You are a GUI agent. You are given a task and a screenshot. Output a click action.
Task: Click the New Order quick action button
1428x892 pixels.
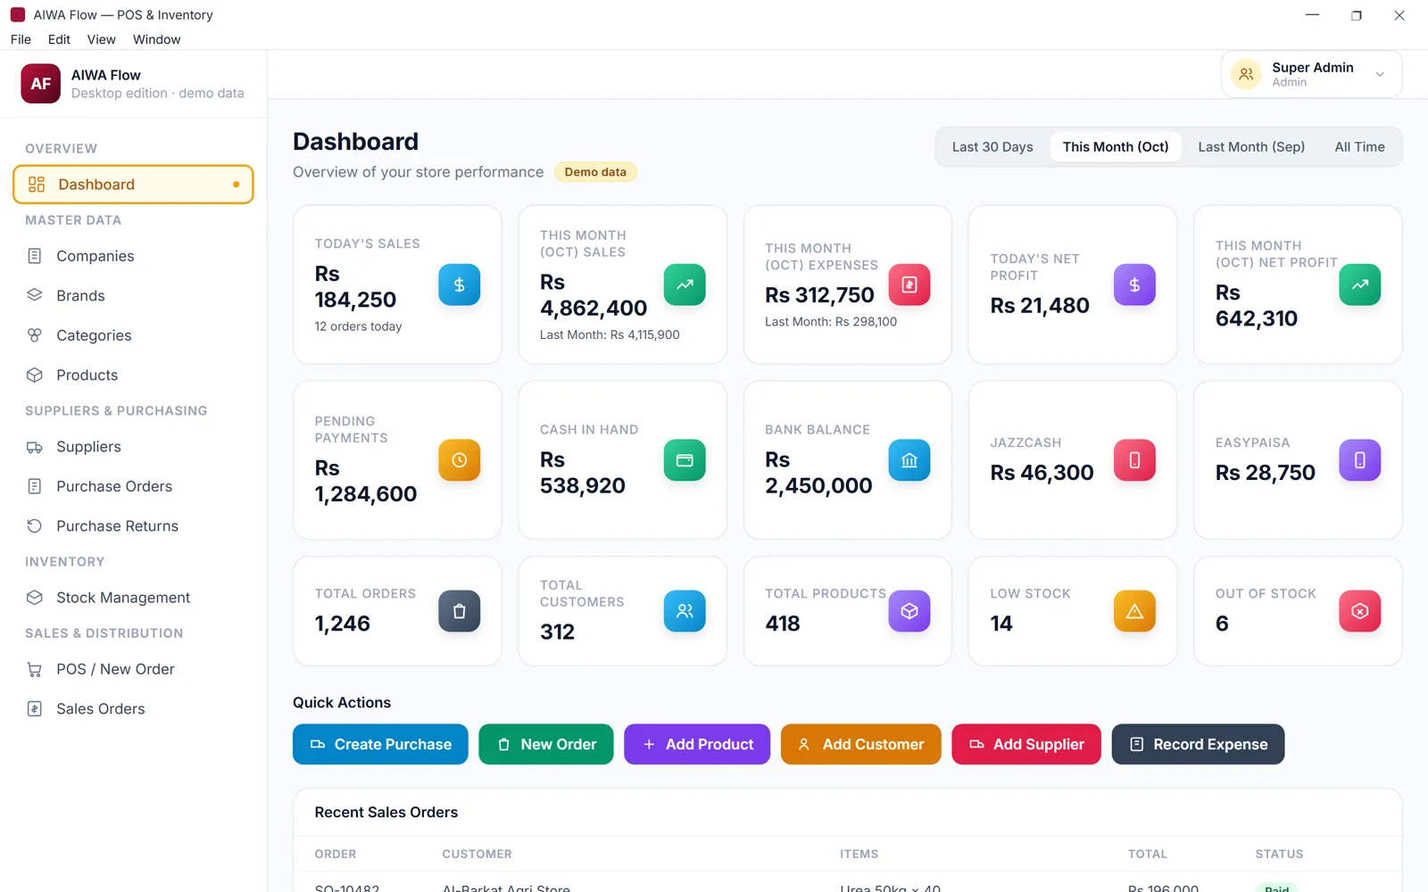click(546, 744)
